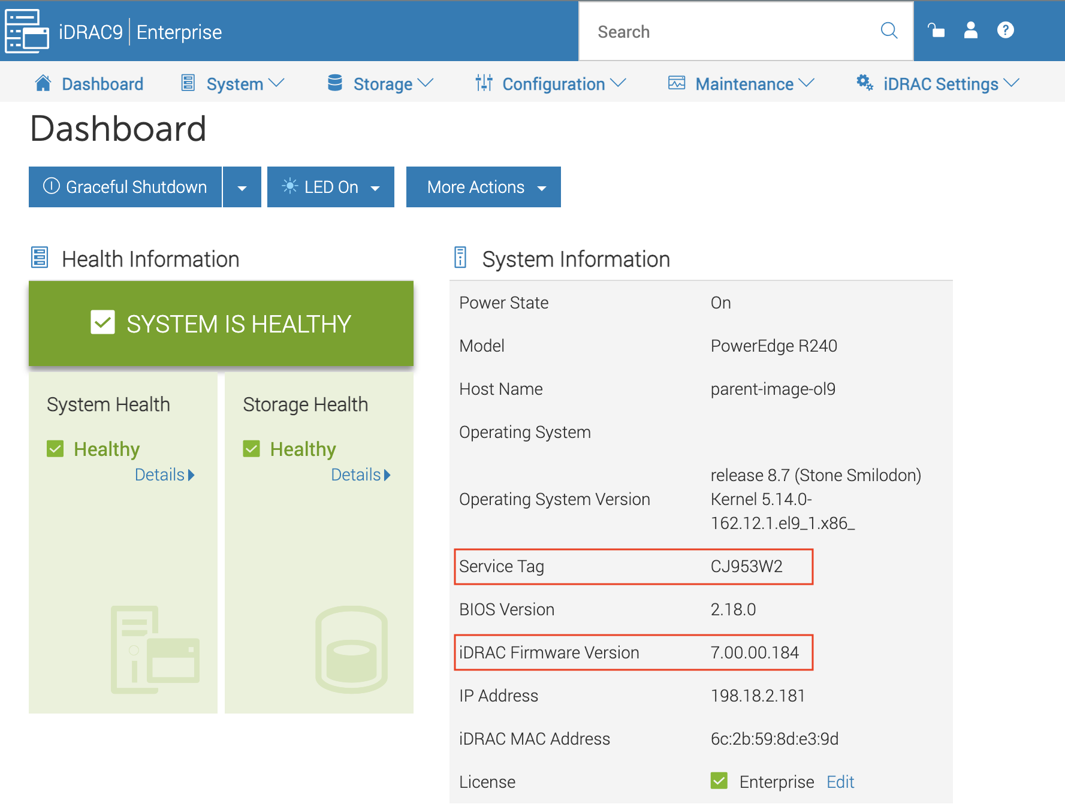The width and height of the screenshot is (1065, 810).
Task: Click the Graceful Shutdown button
Action: pyautogui.click(x=125, y=187)
